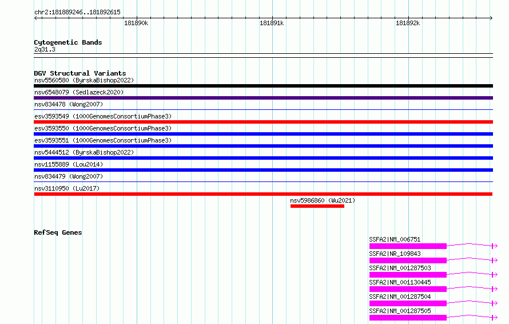Click the ruler's left arrowhead
Screen dimensions: 509x324
[35, 18]
